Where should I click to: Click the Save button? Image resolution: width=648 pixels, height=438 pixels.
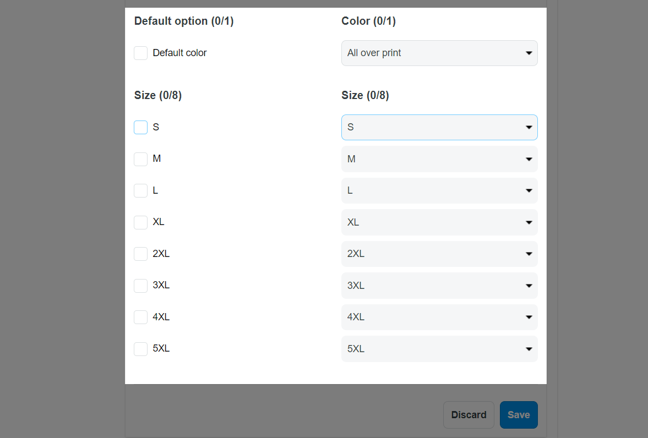click(x=519, y=415)
